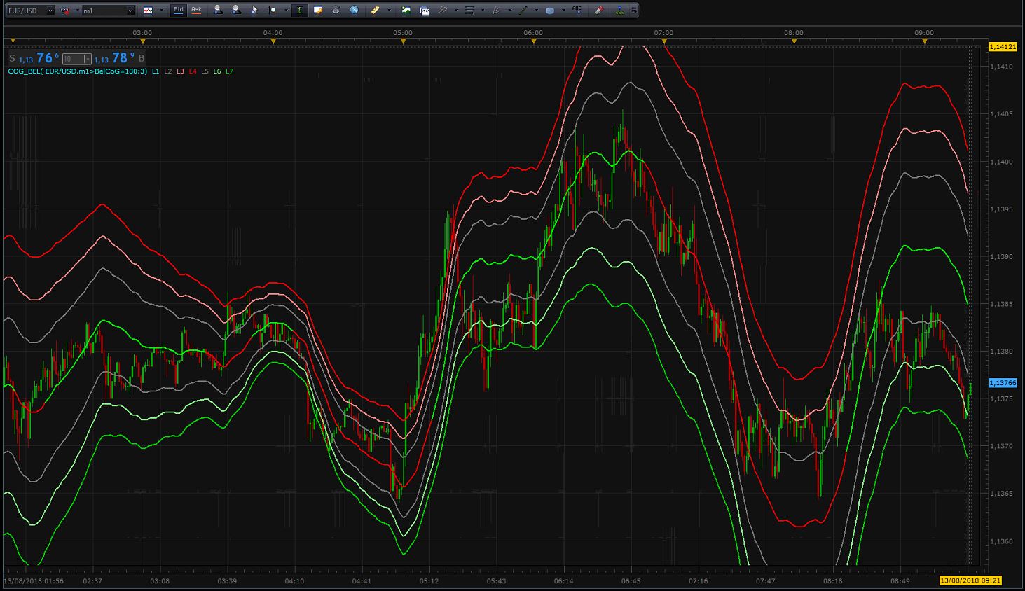Click the green hierarchy tree icon
Image resolution: width=1025 pixels, height=591 pixels.
pos(620,11)
